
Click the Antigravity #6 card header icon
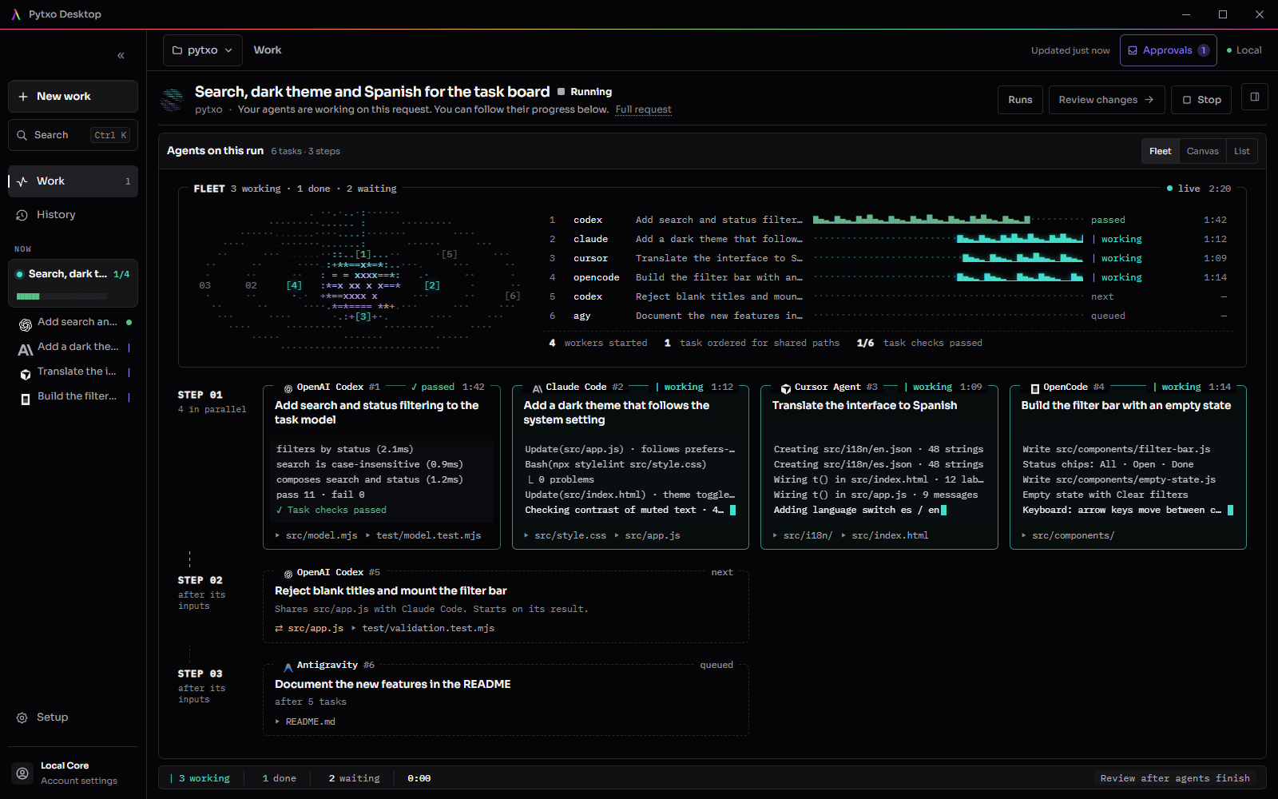(x=288, y=666)
